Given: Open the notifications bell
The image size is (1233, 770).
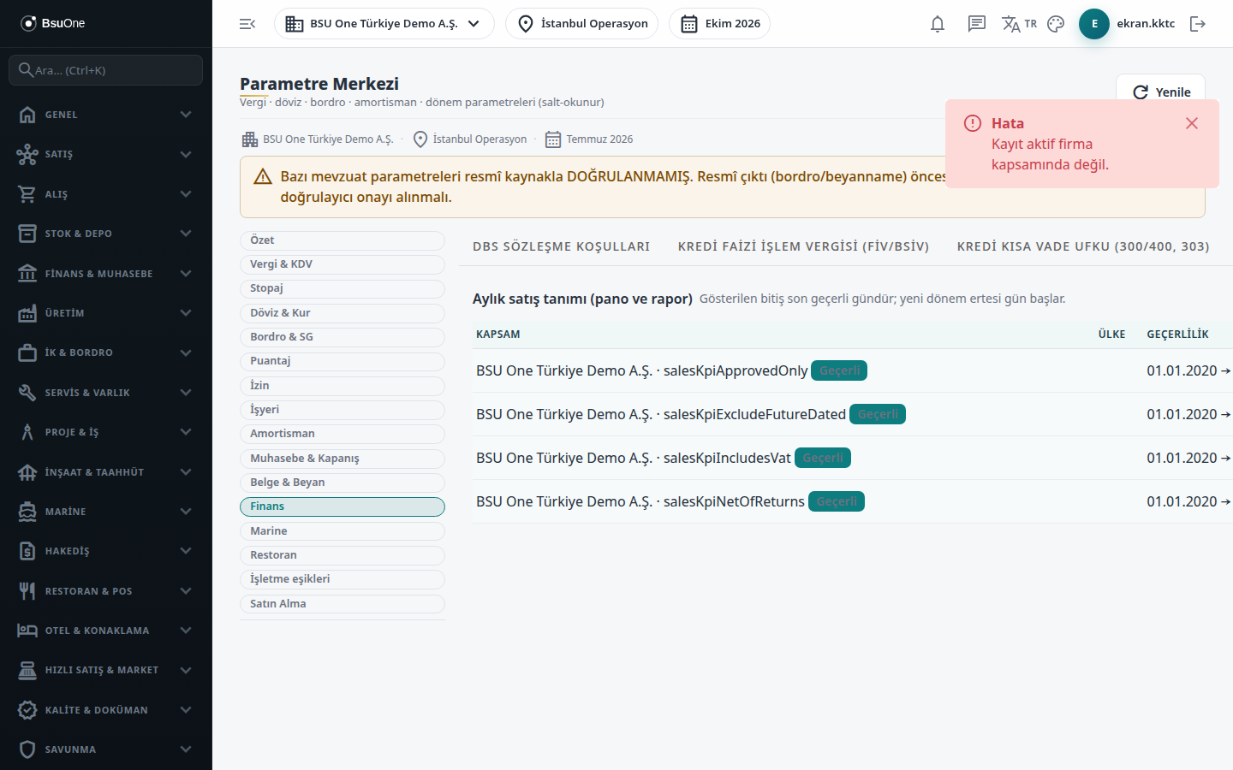Looking at the screenshot, I should 938,24.
